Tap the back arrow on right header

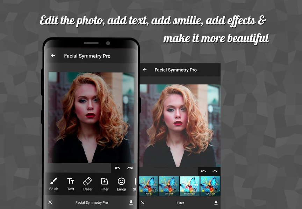click(x=144, y=70)
